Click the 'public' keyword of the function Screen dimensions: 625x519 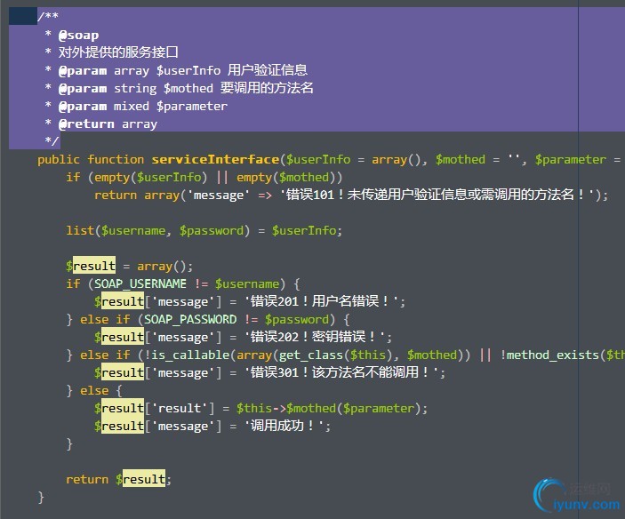[x=59, y=159]
